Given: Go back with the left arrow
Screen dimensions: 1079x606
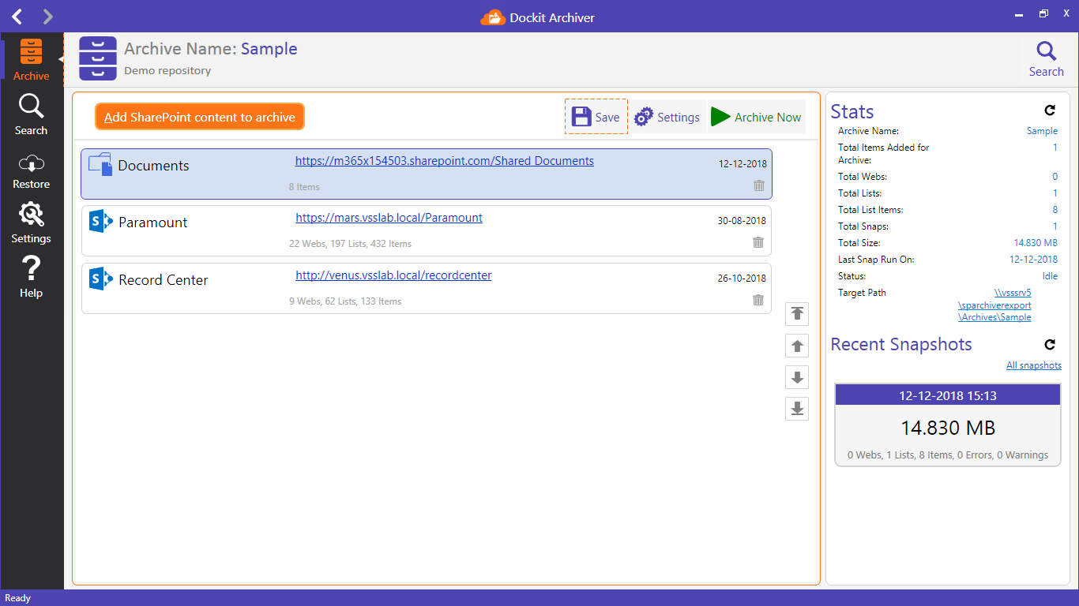Looking at the screenshot, I should click(x=17, y=16).
